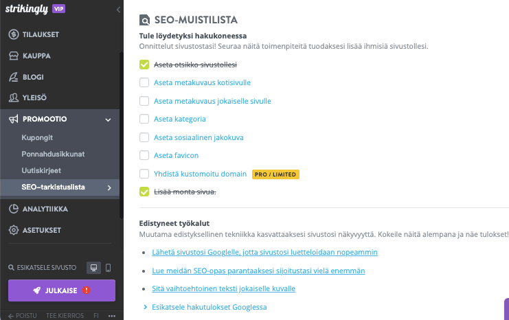Click the Poistu back arrow icon
The height and width of the screenshot is (320, 509).
[11, 316]
